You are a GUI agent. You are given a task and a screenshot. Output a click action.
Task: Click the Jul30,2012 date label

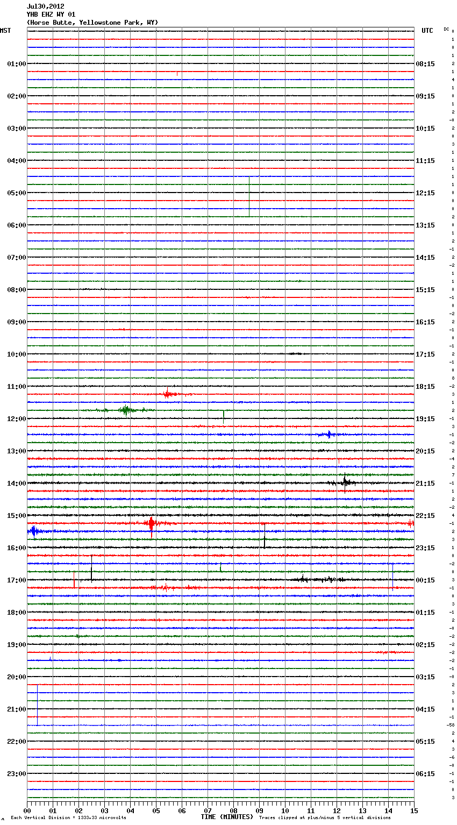[45, 6]
